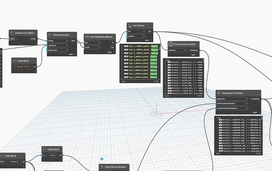Click the ITEM[0] code text field

(14, 162)
